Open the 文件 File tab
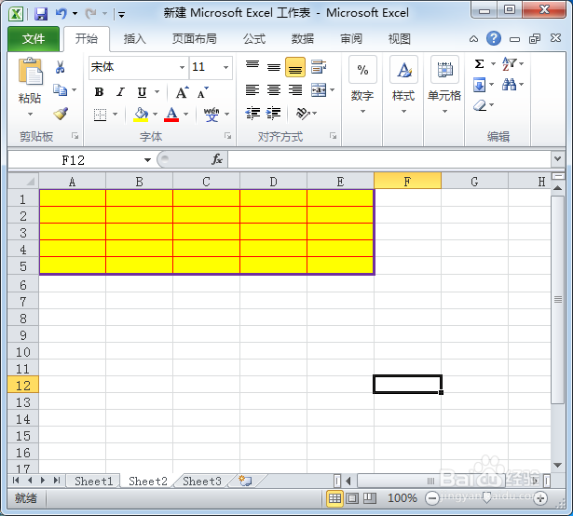The width and height of the screenshot is (573, 516). tap(34, 39)
